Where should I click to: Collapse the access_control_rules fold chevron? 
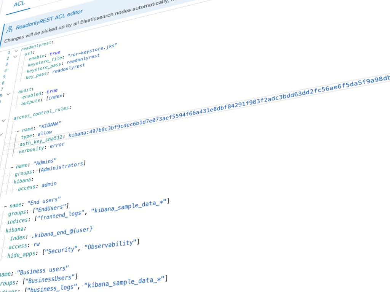pos(3,121)
